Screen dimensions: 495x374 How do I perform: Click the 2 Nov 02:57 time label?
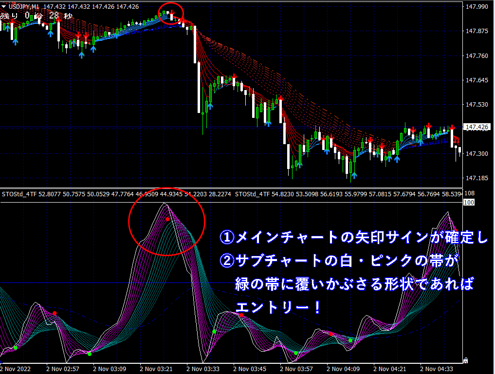(63, 369)
